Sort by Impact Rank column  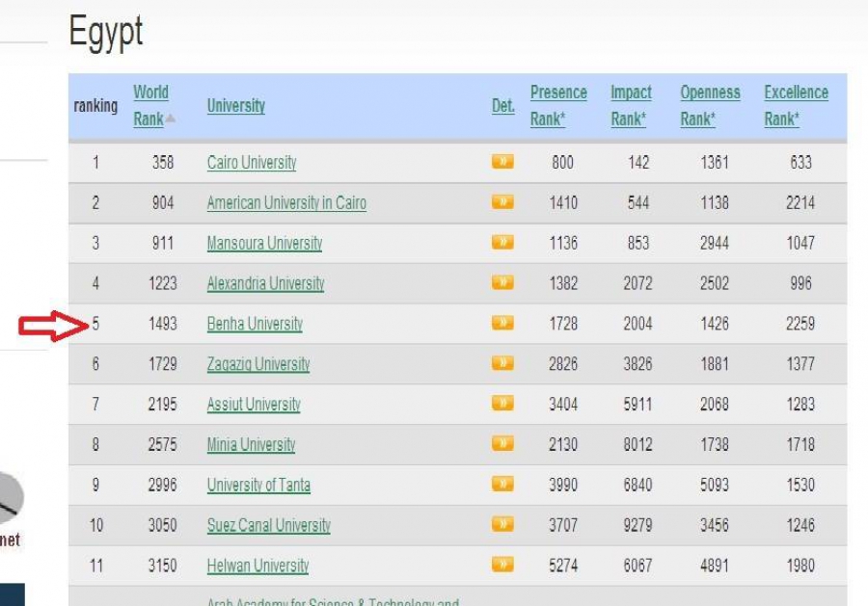coord(631,106)
